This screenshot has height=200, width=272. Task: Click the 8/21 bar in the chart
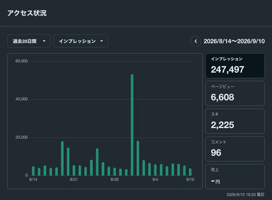(x=74, y=170)
